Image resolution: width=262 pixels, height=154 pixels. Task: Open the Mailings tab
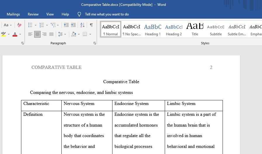[x=13, y=14]
